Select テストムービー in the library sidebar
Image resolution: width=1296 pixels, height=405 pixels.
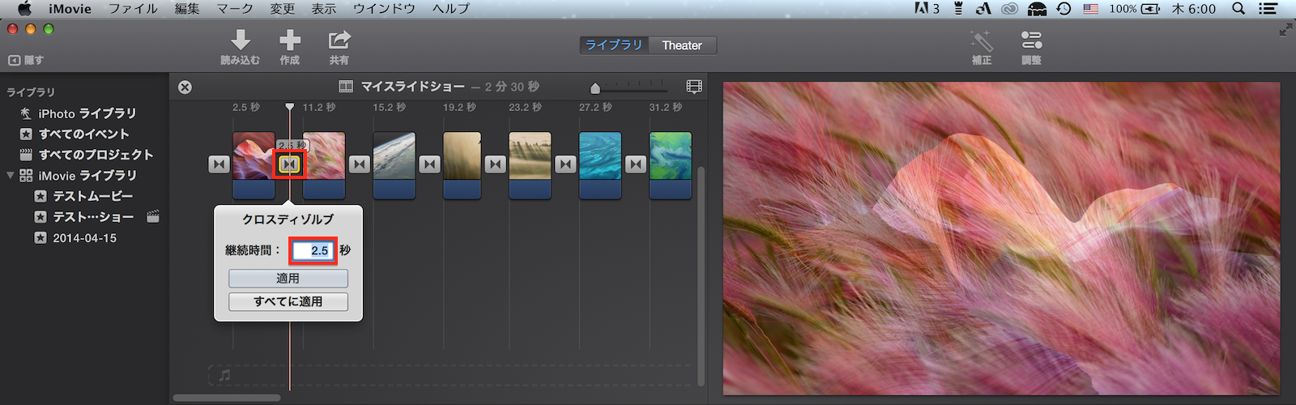[92, 196]
